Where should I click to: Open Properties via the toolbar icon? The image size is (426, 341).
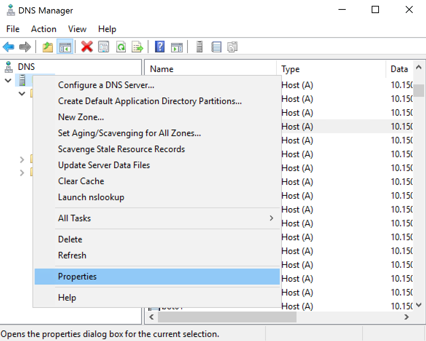[x=104, y=47]
